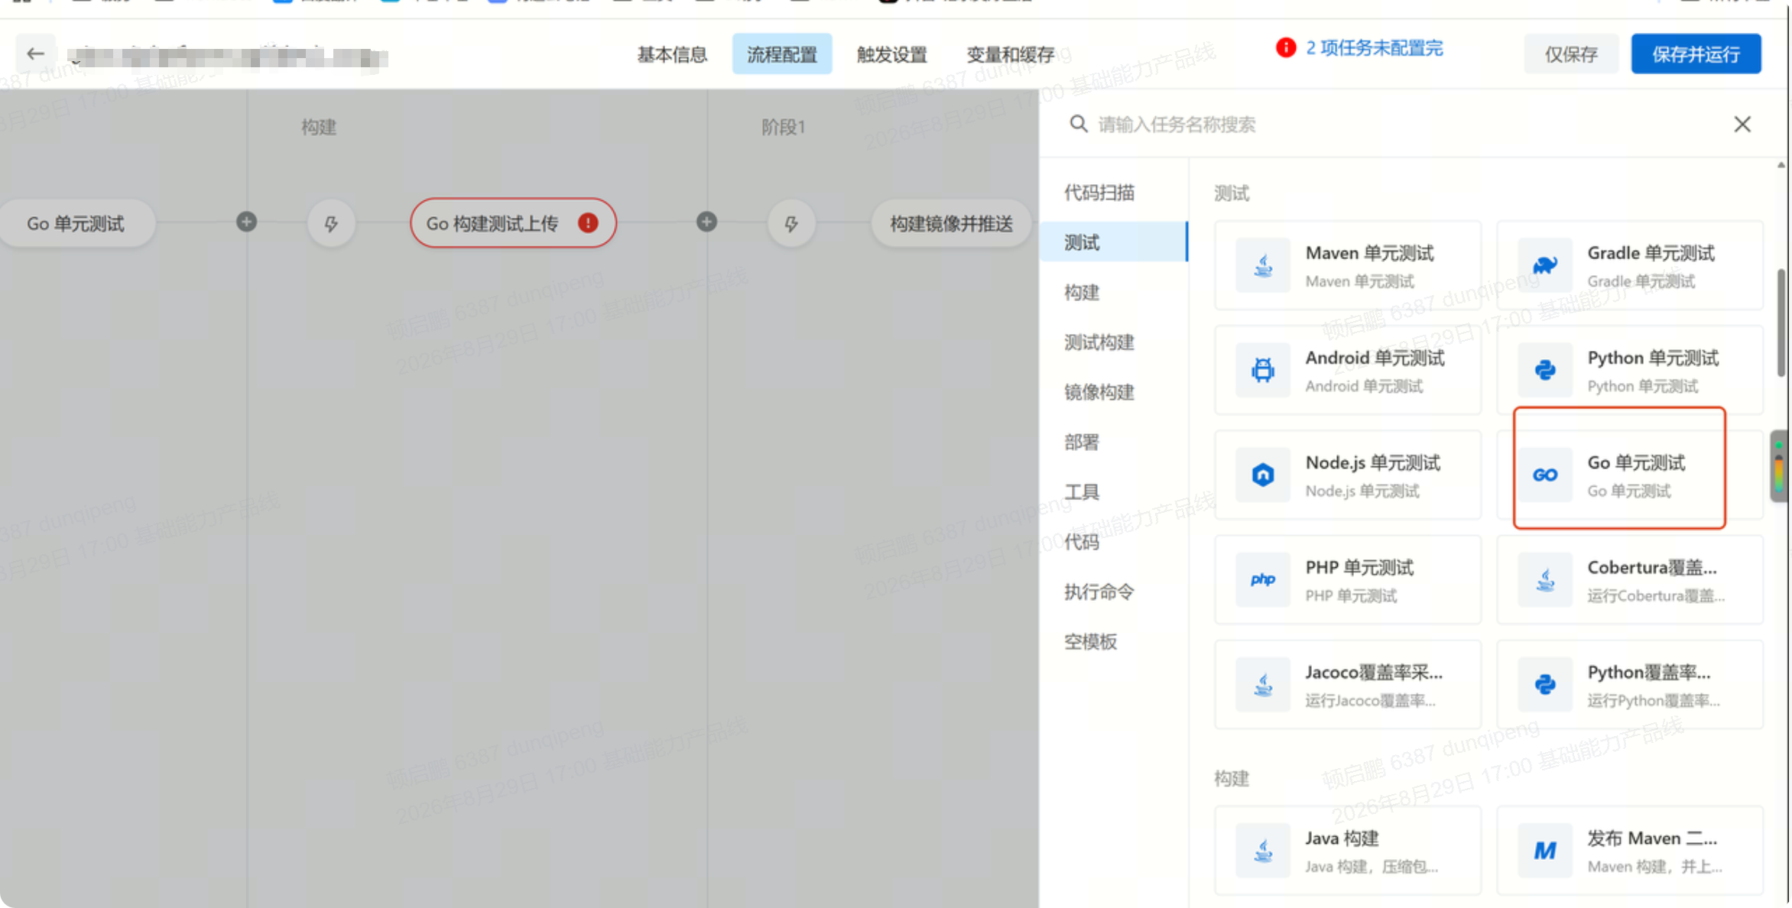The image size is (1792, 908).
Task: Click the GO logo icon
Action: [x=1545, y=475]
